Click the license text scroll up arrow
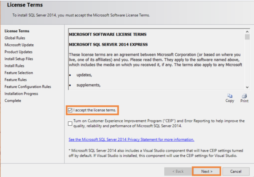254x177 pixels. coord(247,32)
